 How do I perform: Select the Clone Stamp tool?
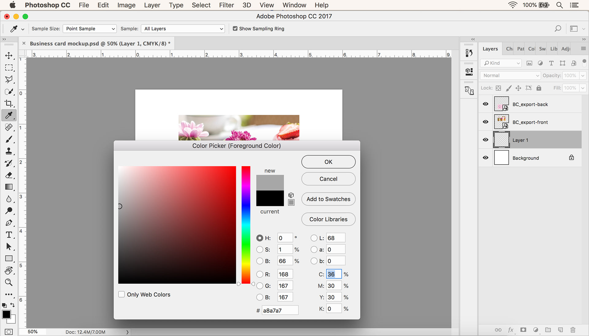point(9,151)
